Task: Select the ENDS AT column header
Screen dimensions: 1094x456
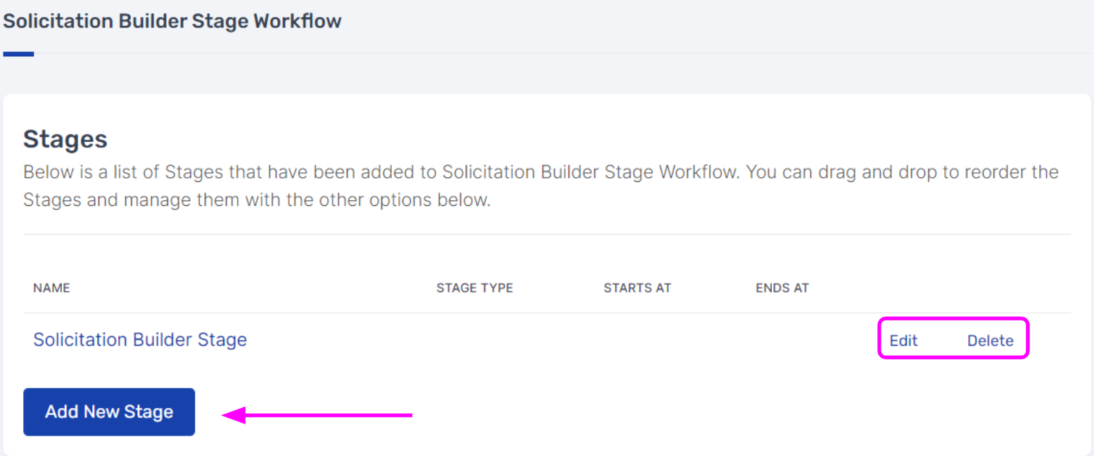Action: [782, 288]
